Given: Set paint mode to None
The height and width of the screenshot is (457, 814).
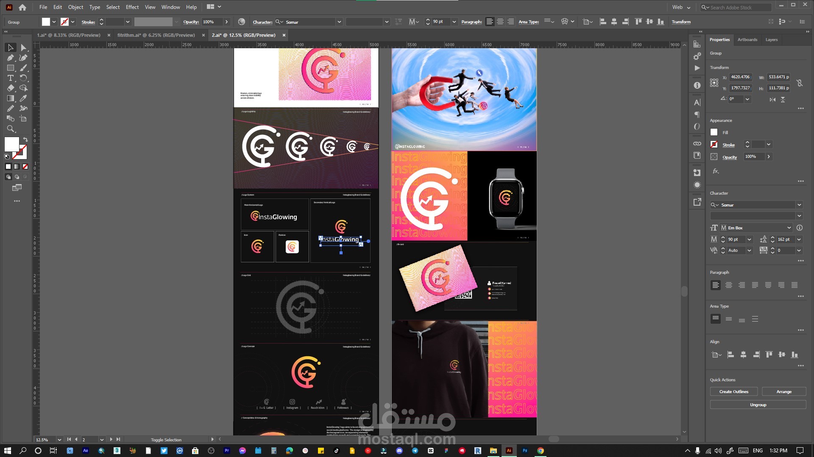Looking at the screenshot, I should (x=25, y=167).
